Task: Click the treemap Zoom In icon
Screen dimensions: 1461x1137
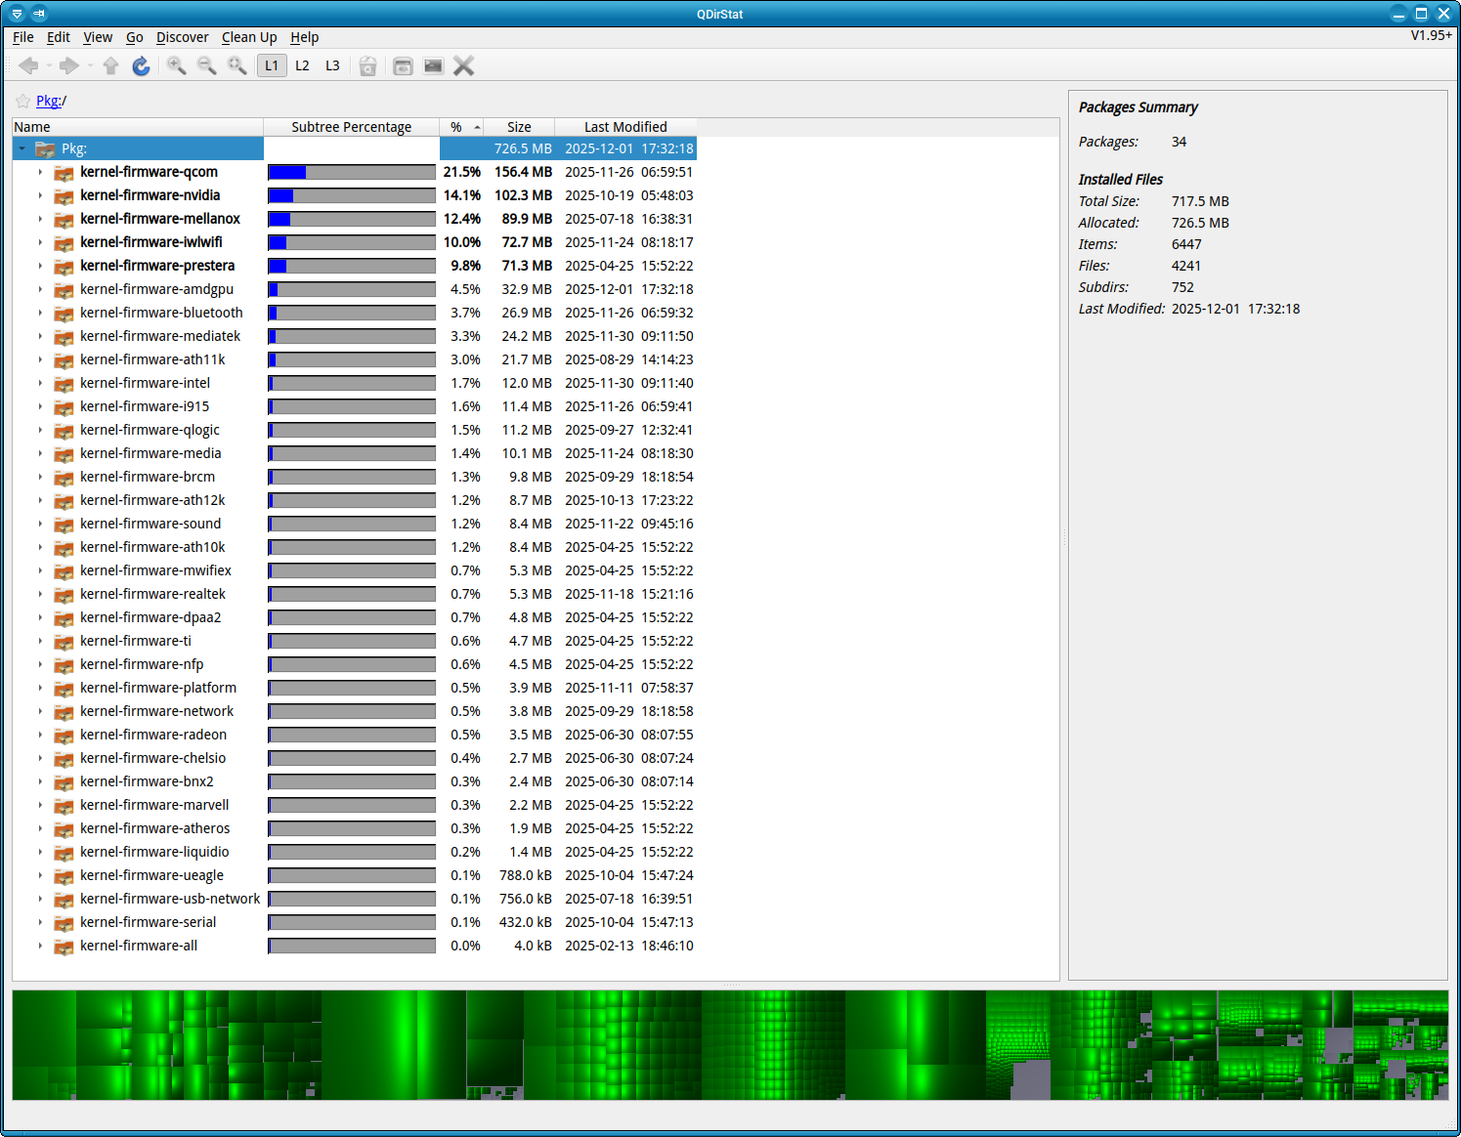Action: 177,65
